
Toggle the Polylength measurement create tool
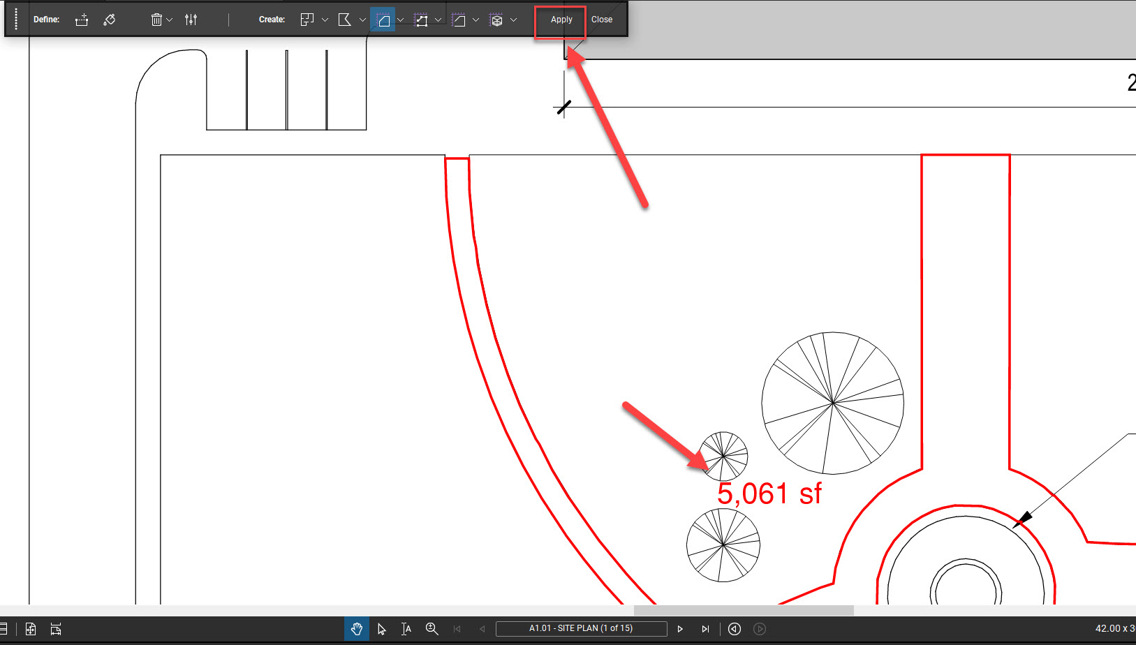[x=420, y=20]
